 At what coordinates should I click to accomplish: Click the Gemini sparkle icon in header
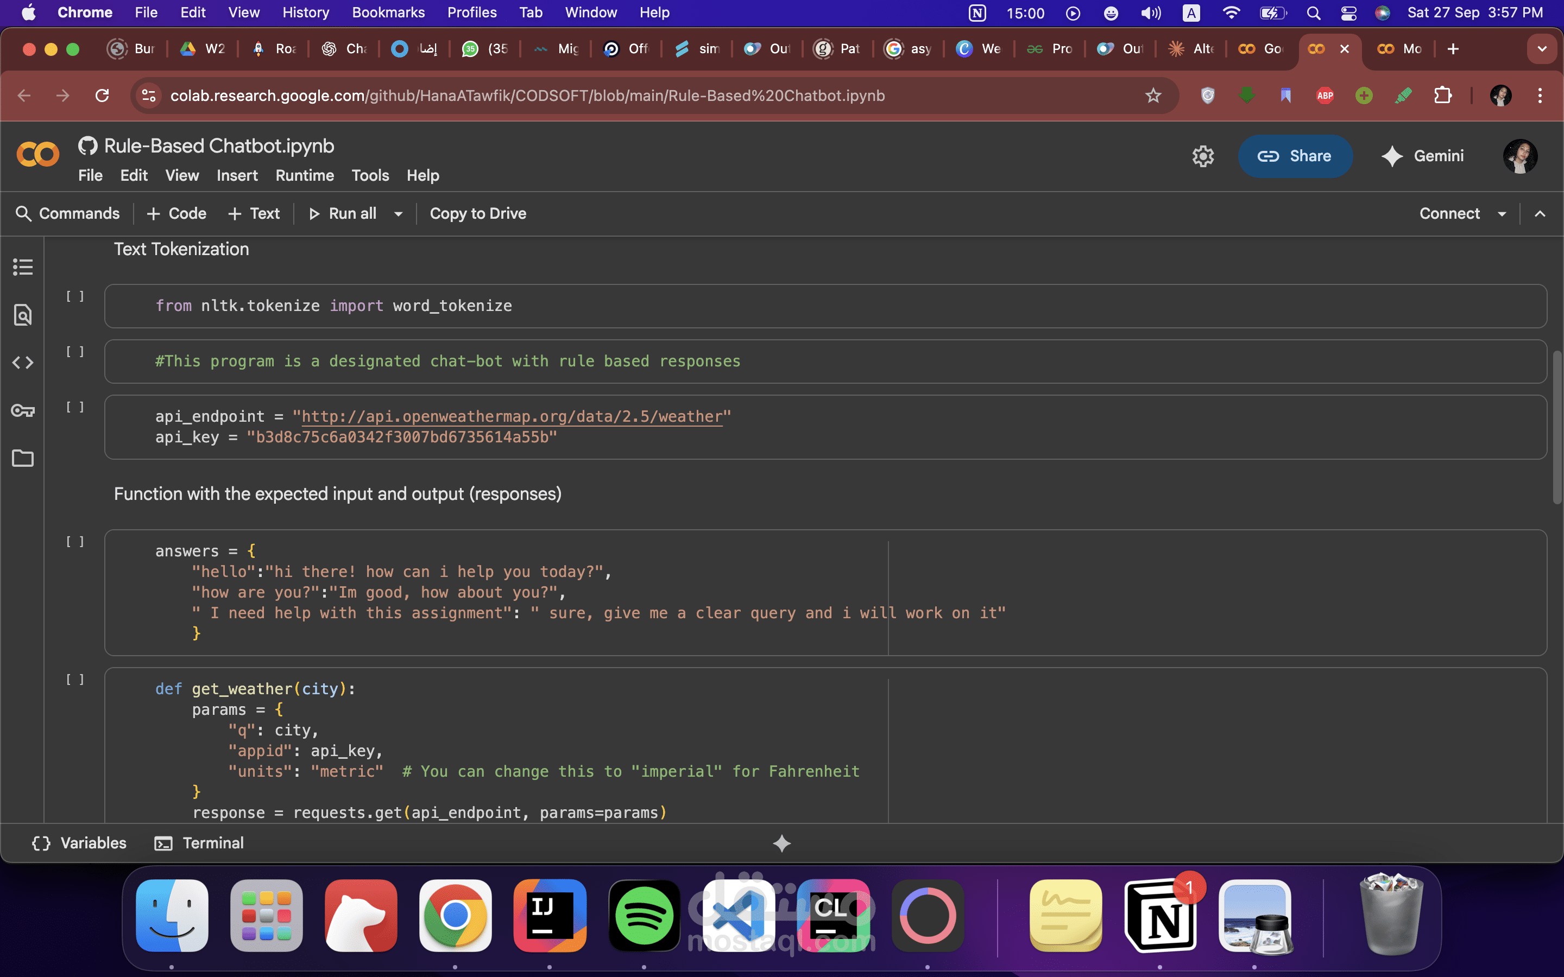1391,156
